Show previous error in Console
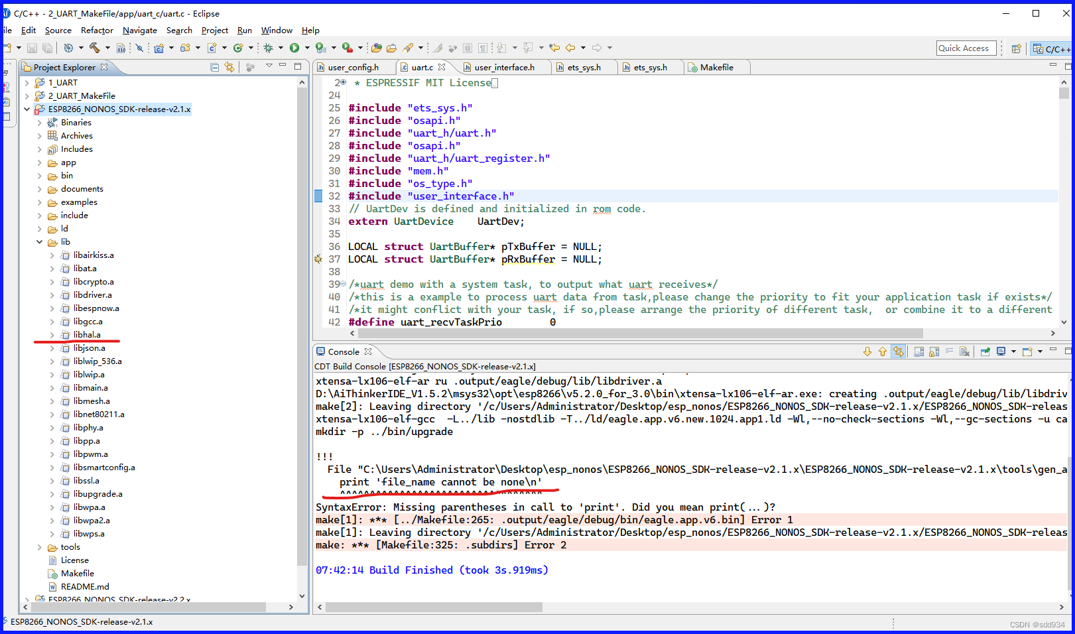The height and width of the screenshot is (634, 1075). pos(883,351)
